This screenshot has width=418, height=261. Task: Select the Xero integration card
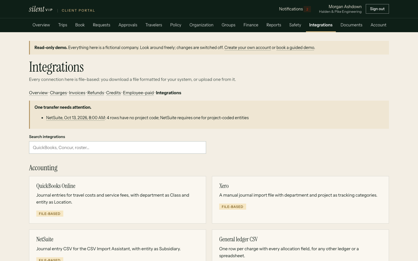(x=300, y=200)
